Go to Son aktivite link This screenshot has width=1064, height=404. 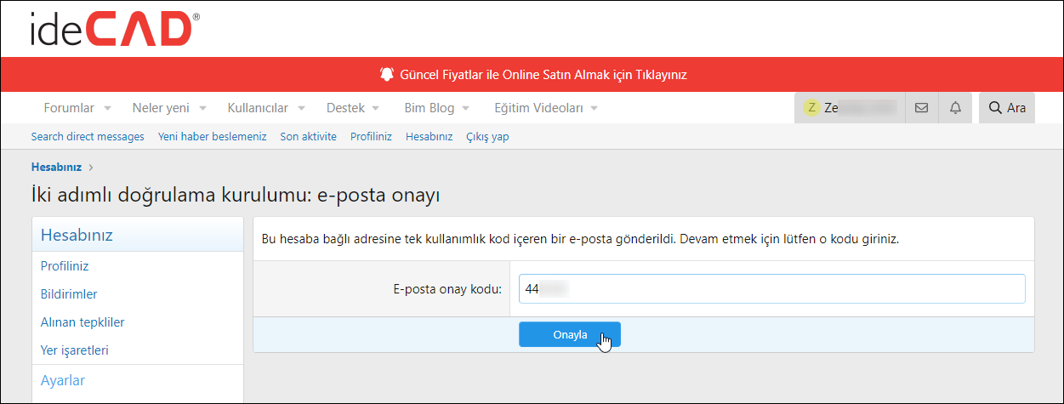point(308,136)
